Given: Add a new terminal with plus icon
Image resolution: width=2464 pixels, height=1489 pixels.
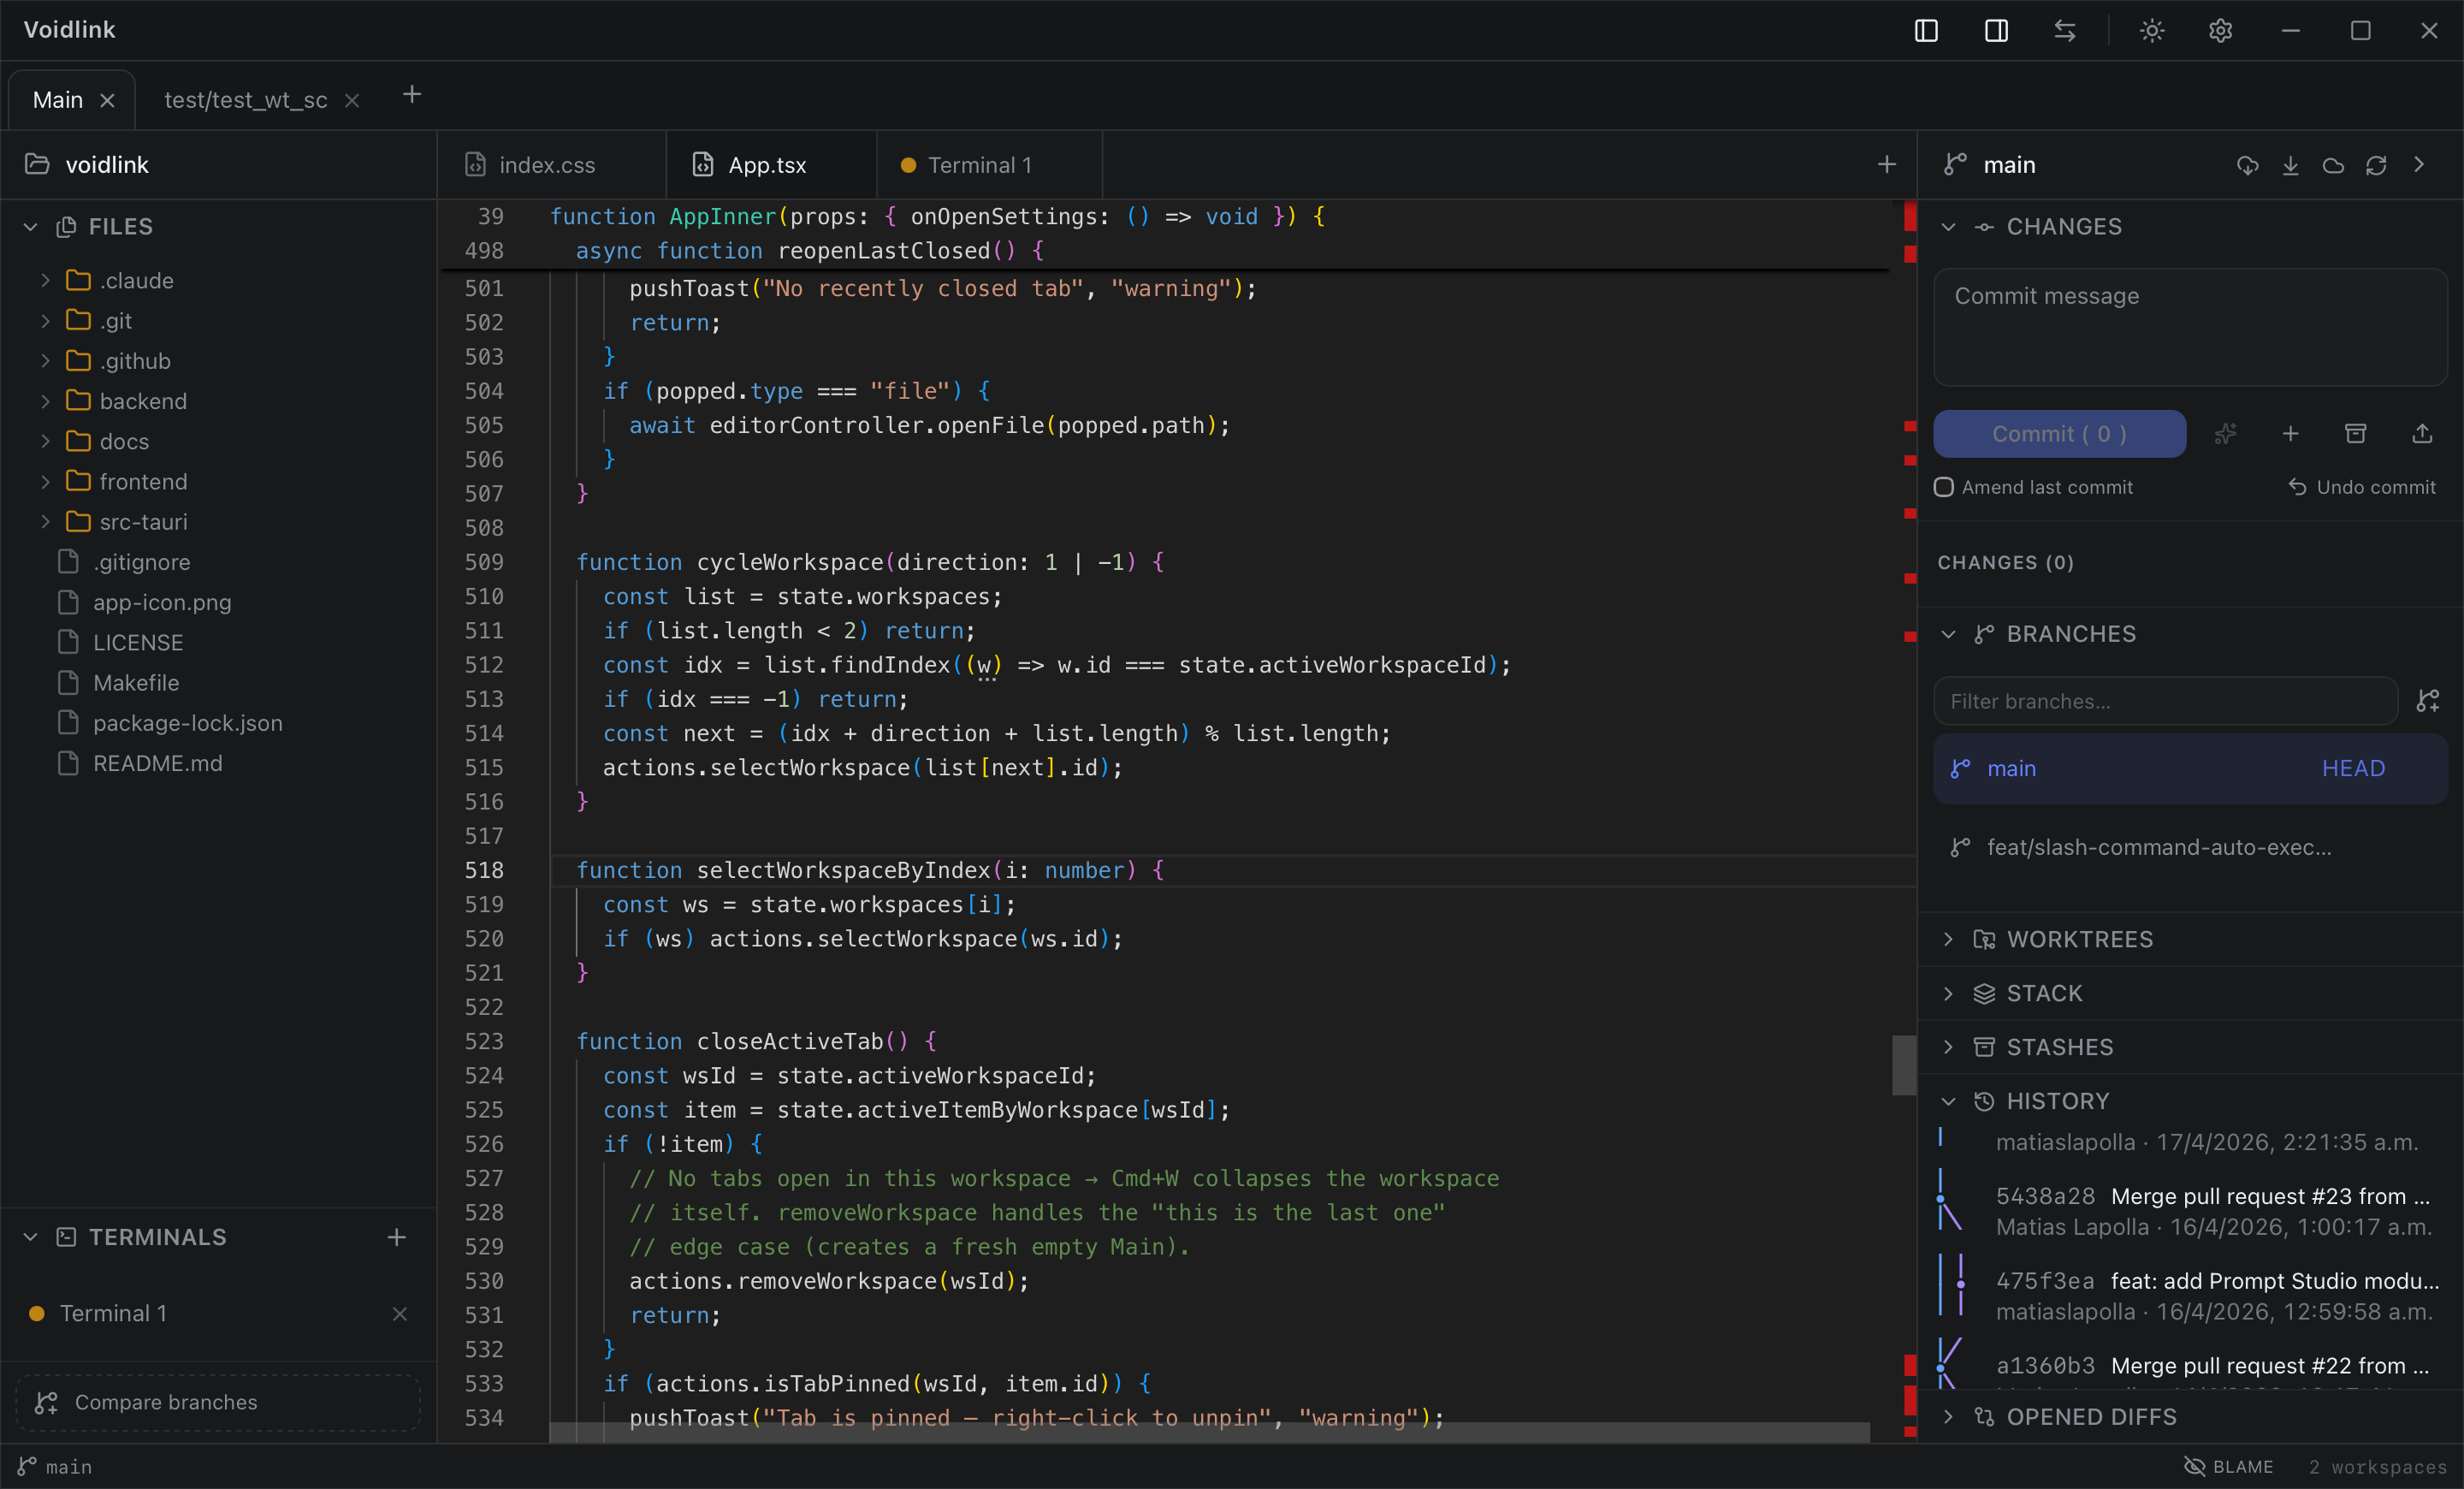Looking at the screenshot, I should [397, 1237].
